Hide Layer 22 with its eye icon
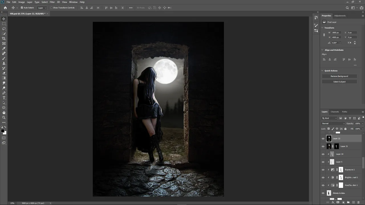The image size is (365, 205). (323, 138)
